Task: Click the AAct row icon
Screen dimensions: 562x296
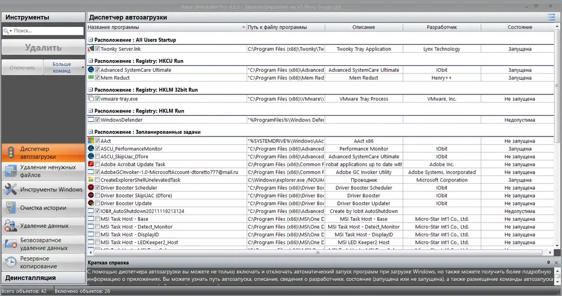Action: coord(90,141)
